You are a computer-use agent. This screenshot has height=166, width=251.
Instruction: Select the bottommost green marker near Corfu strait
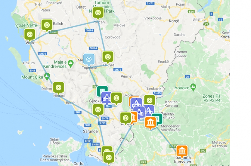(109, 158)
